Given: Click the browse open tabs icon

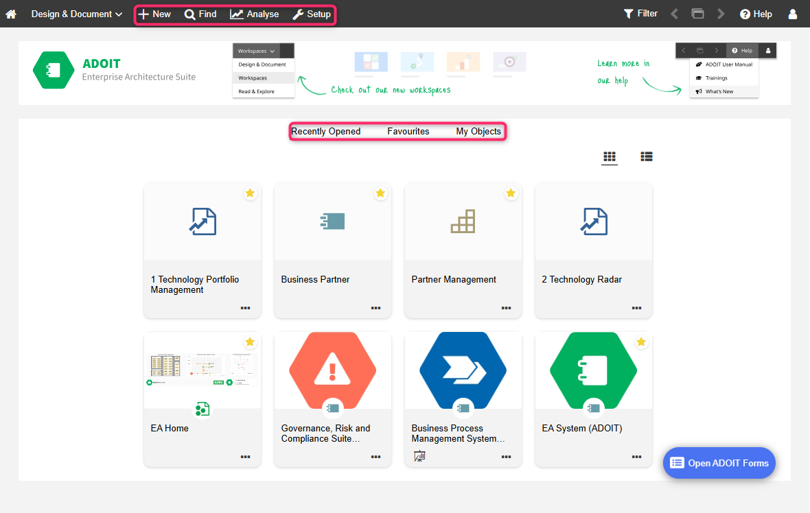Looking at the screenshot, I should [697, 13].
